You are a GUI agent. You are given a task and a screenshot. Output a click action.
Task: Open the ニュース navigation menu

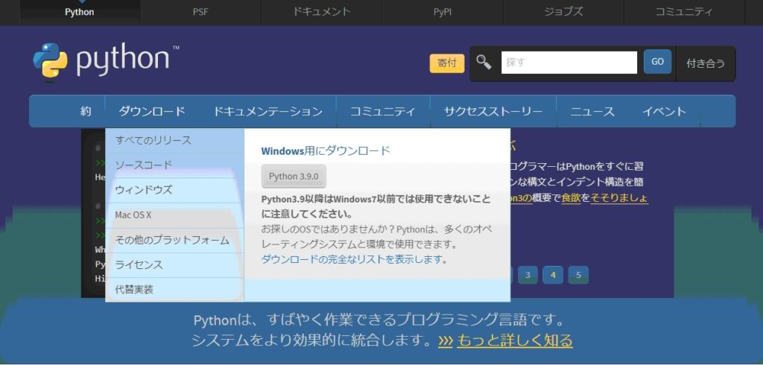[x=592, y=112]
